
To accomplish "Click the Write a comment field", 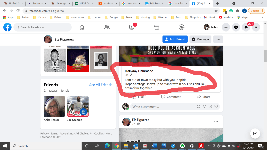I will (162, 107).
